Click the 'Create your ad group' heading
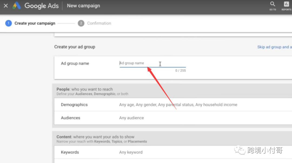Screen dimensions: 292x163 click(75, 47)
